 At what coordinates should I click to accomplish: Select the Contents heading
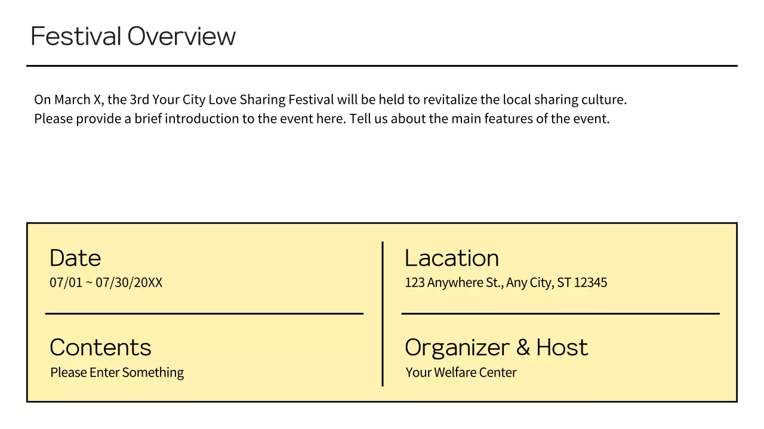click(x=100, y=347)
